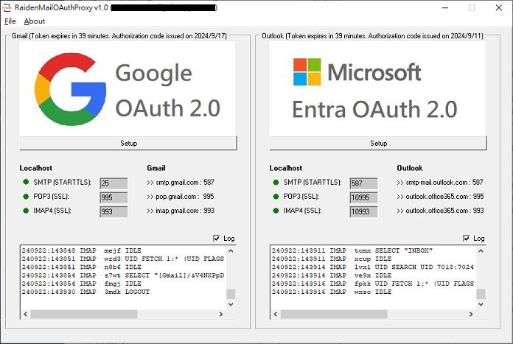Click the RaidenMailOAuthProxy title bar app icon
The image size is (513, 344).
(7, 7)
